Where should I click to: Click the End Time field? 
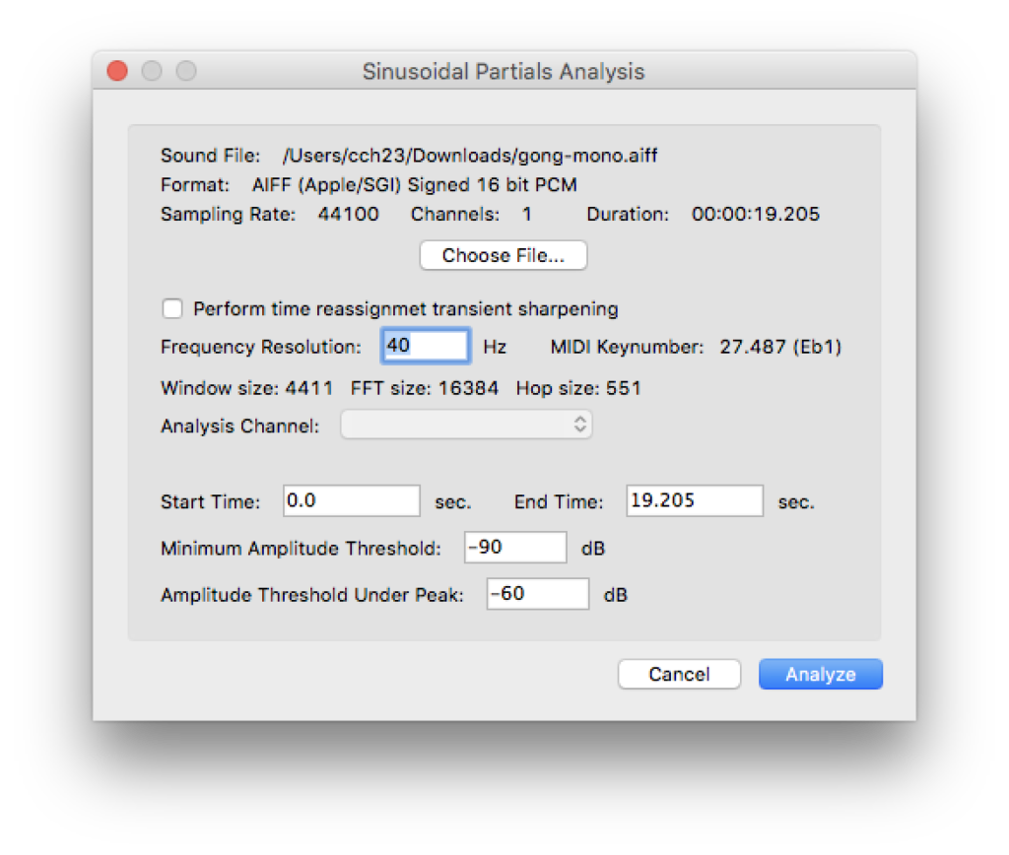click(x=695, y=500)
